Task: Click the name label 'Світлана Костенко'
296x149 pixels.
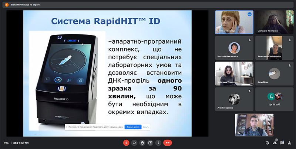Action: point(268,31)
